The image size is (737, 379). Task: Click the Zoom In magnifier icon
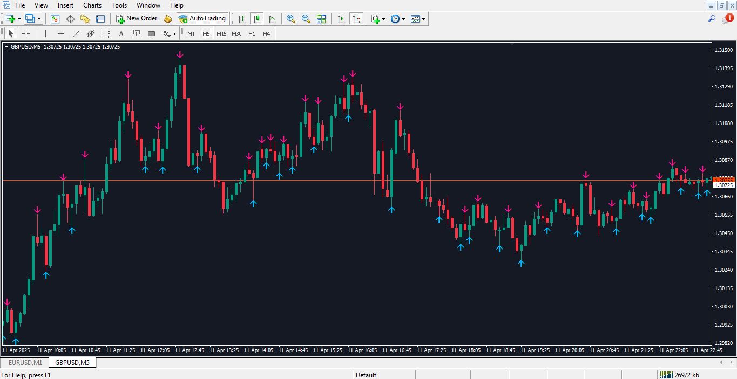click(291, 19)
